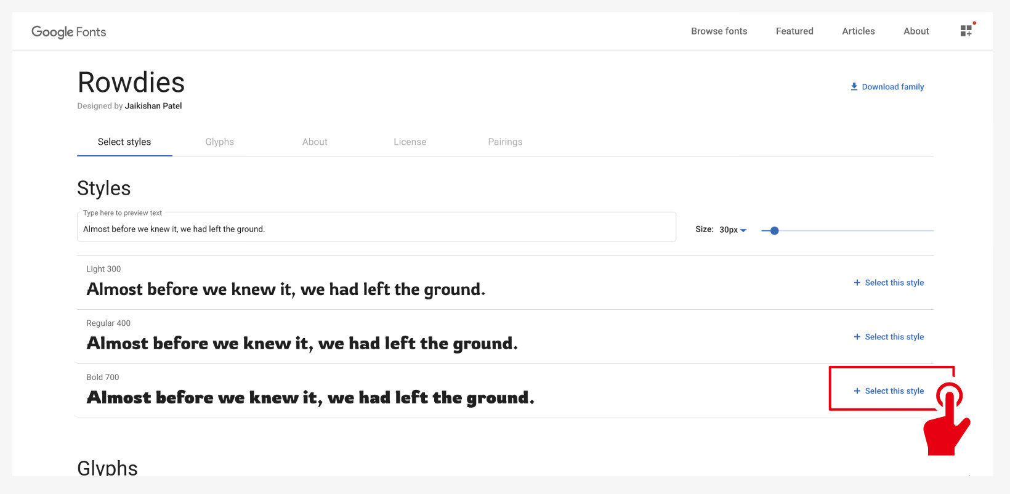Click the font size slider handle
The width and height of the screenshot is (1010, 494).
pos(774,230)
